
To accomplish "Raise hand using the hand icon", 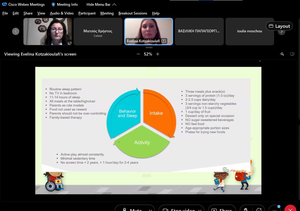I will [246, 209].
